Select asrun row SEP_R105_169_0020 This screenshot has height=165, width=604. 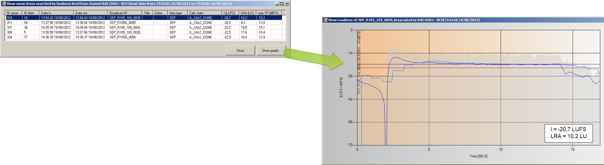125,32
